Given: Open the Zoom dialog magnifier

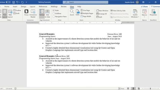Looking at the screenshot, I should click(x=72, y=12).
